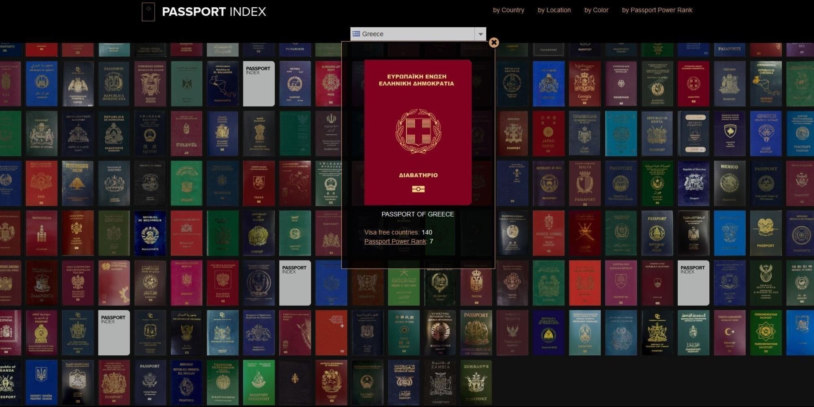The height and width of the screenshot is (407, 814).
Task: Select the Mexico passport thumbnail
Action: click(x=729, y=184)
